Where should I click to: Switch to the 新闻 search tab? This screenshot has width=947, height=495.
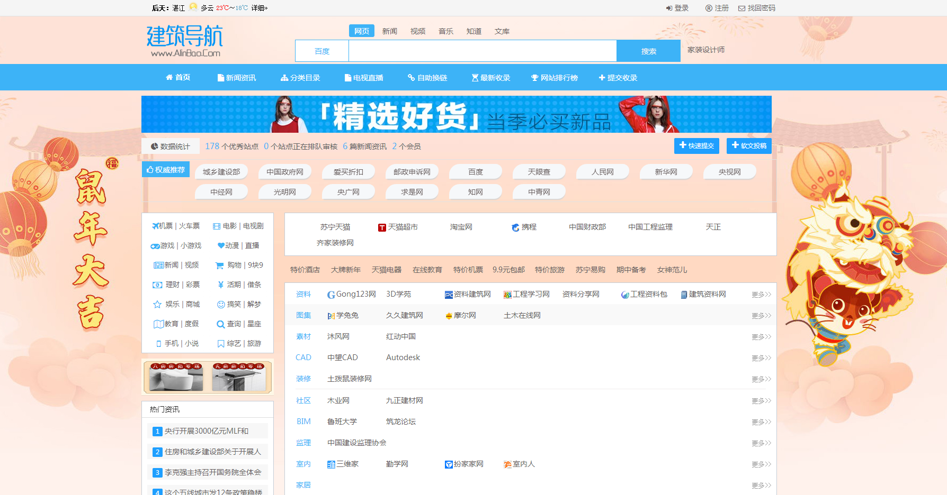tap(390, 31)
